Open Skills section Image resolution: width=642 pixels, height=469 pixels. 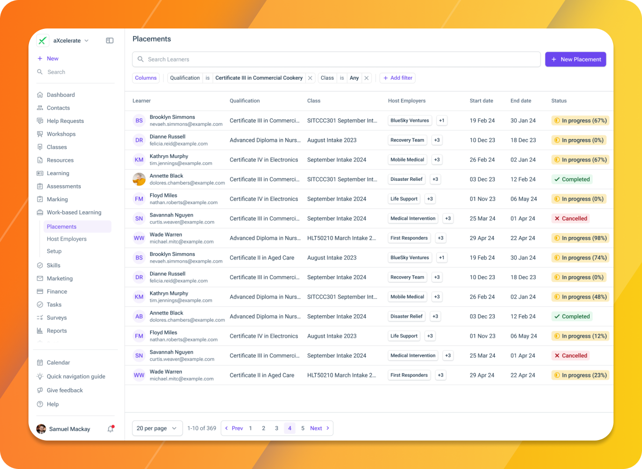[54, 265]
